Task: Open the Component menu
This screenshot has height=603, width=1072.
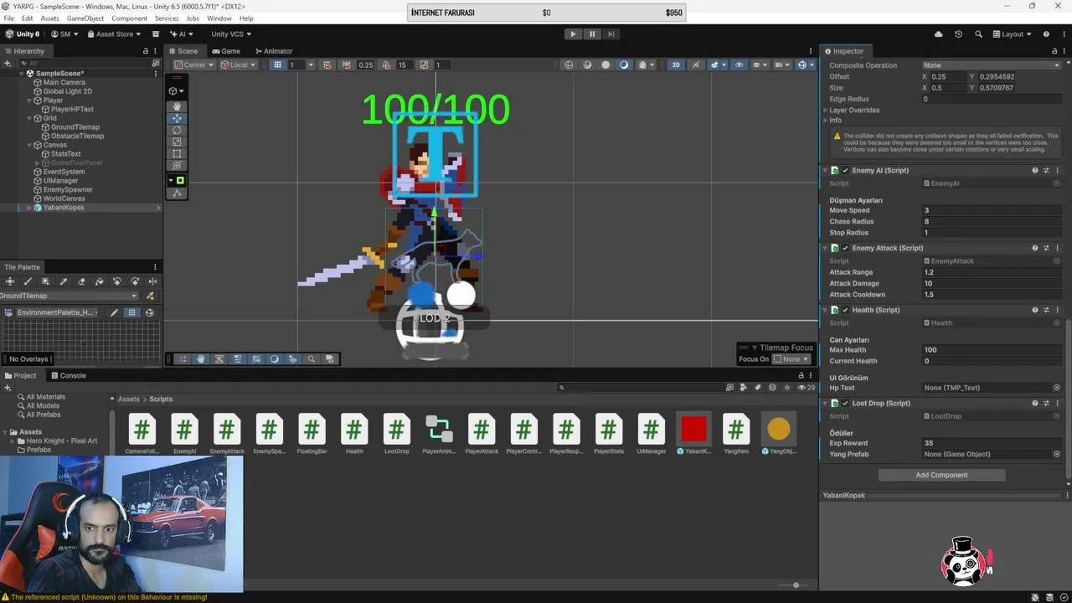Action: point(129,18)
